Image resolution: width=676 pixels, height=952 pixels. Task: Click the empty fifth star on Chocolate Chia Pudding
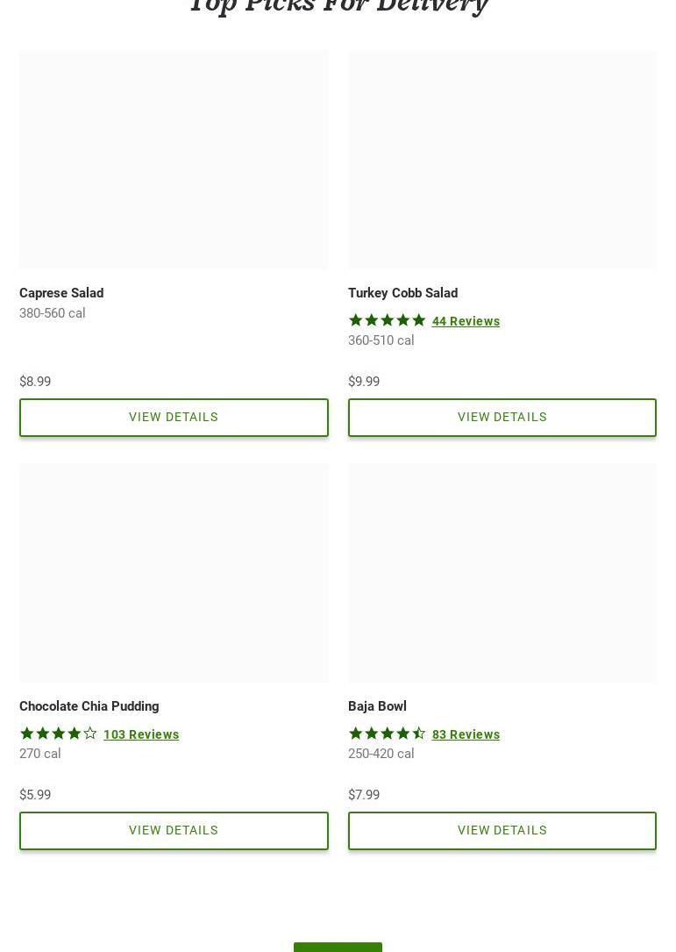[x=90, y=734]
